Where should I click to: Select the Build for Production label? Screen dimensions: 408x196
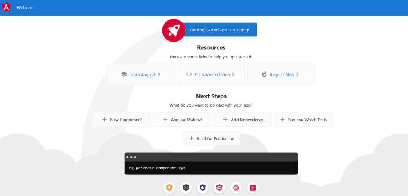[x=215, y=138]
